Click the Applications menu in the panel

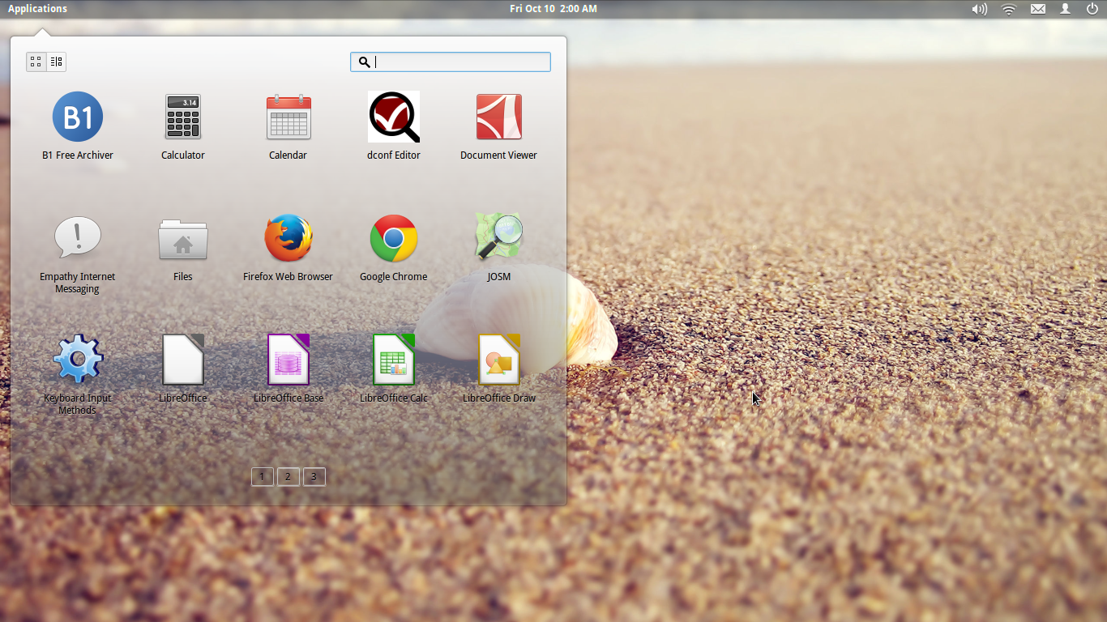(37, 9)
